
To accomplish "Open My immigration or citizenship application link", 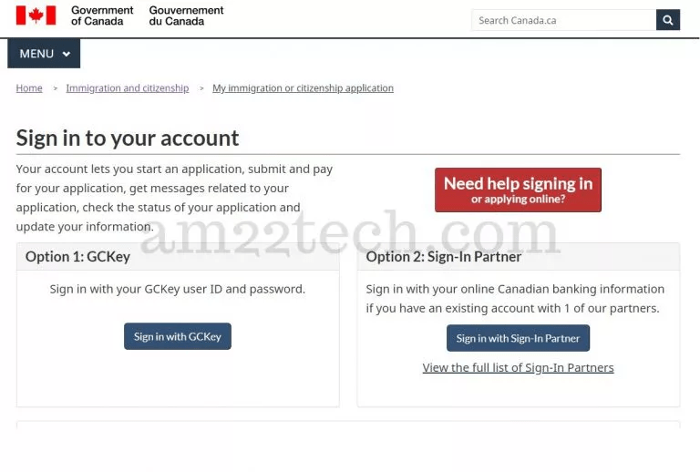I will click(303, 88).
